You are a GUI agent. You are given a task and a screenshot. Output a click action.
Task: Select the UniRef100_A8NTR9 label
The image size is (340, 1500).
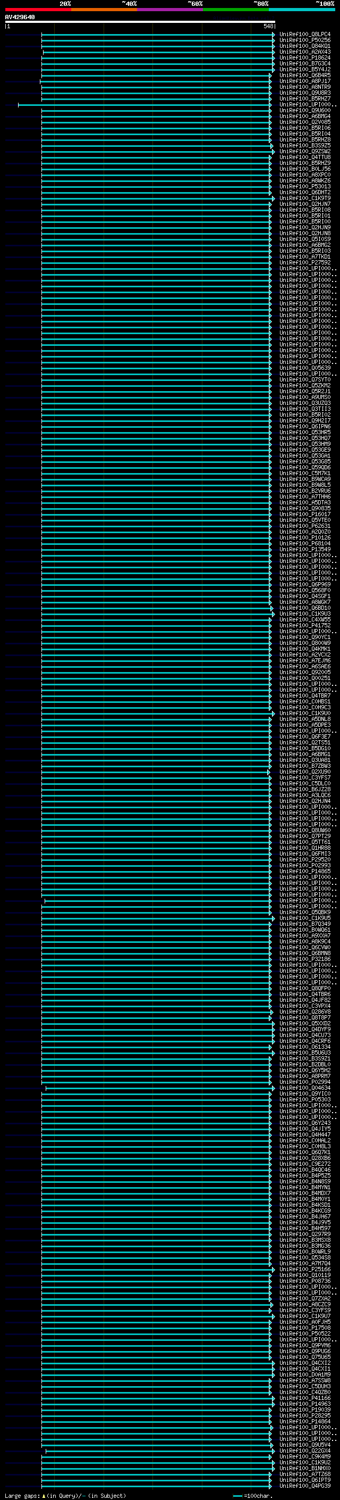(x=304, y=87)
